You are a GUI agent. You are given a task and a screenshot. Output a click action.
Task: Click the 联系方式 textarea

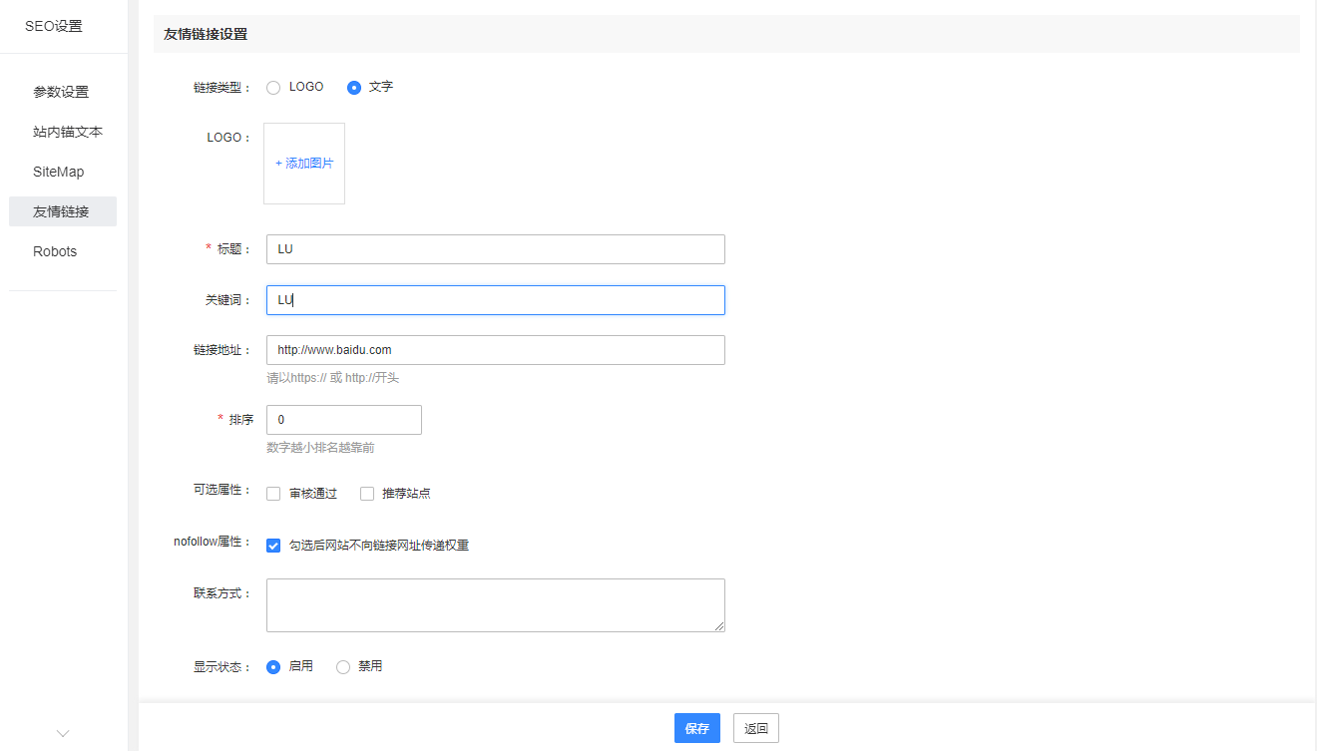[495, 604]
